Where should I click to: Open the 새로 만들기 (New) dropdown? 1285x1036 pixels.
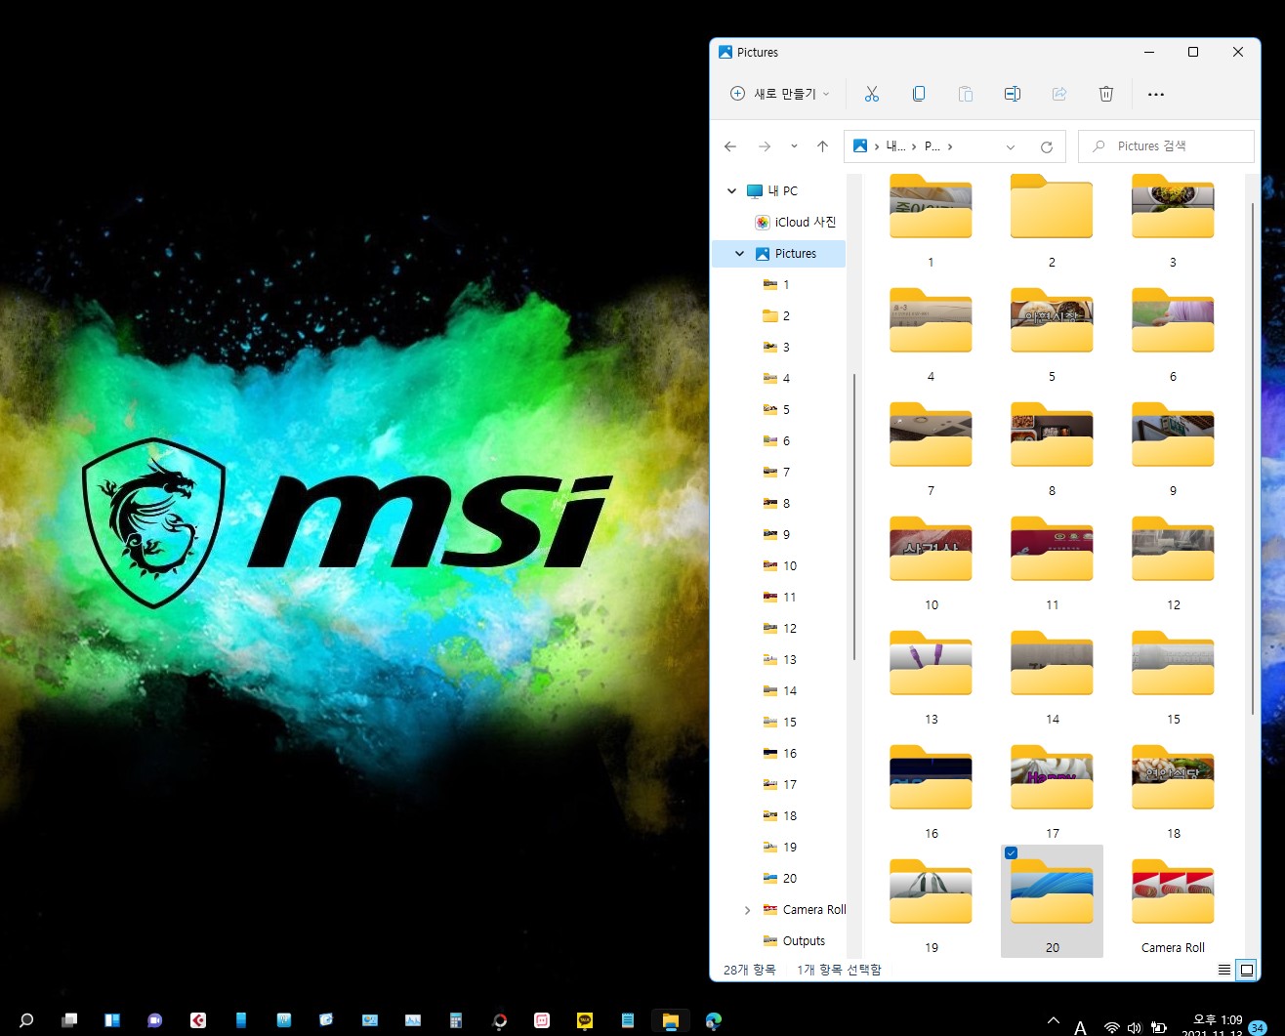pos(779,94)
